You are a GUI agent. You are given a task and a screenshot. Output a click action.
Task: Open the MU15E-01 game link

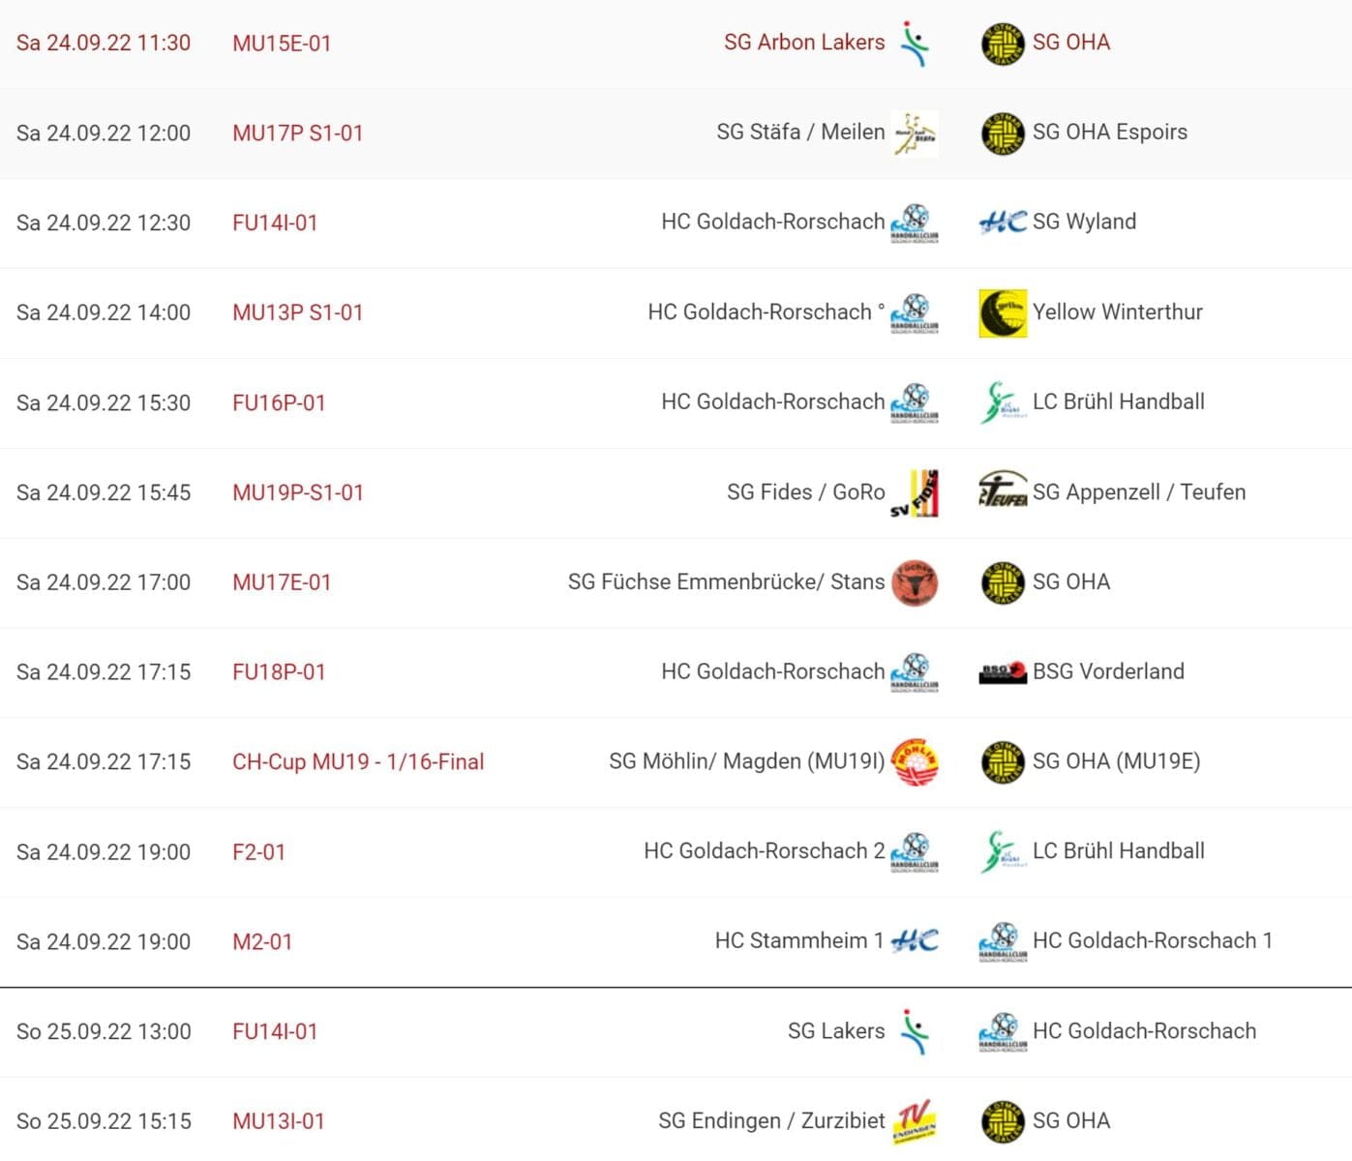pos(282,44)
